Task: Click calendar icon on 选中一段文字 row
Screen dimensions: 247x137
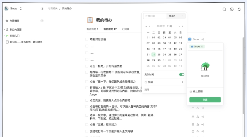Action: (193, 117)
